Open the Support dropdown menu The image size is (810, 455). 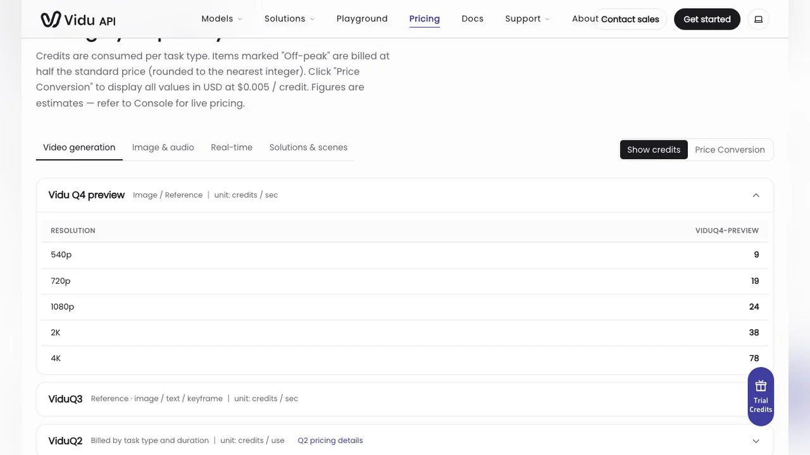(527, 19)
